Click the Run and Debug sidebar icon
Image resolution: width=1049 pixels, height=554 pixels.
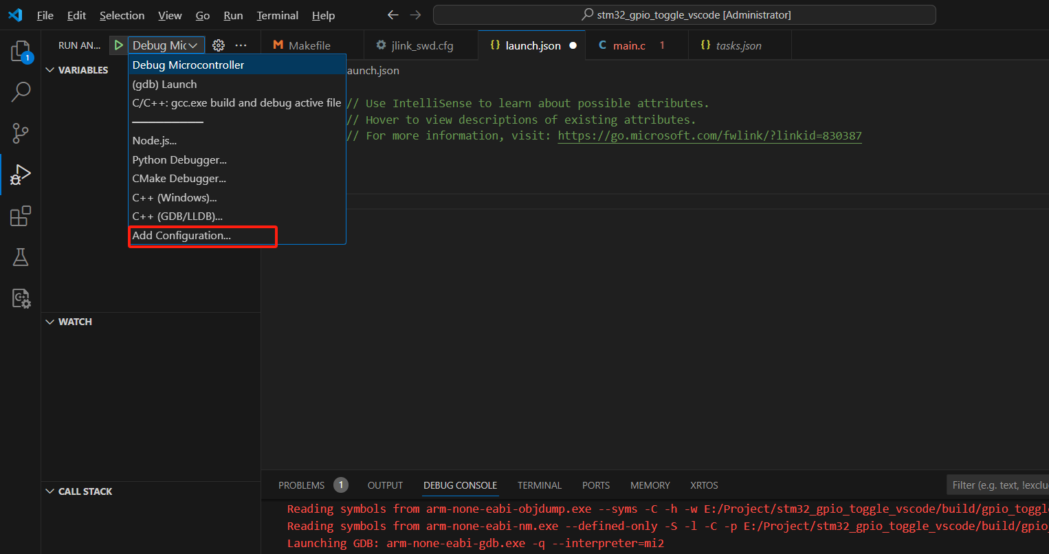[x=21, y=174]
